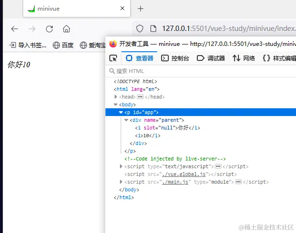Click ellipsis badge in main.js script
Image resolution: width=296 pixels, height=233 pixels.
[238, 182]
